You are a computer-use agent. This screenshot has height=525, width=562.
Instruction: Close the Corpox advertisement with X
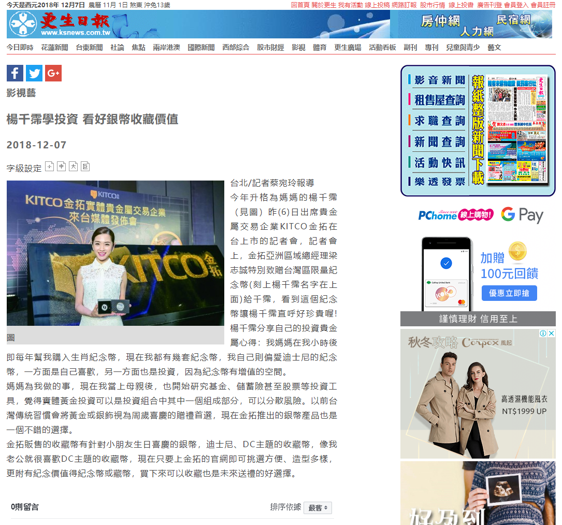click(551, 334)
